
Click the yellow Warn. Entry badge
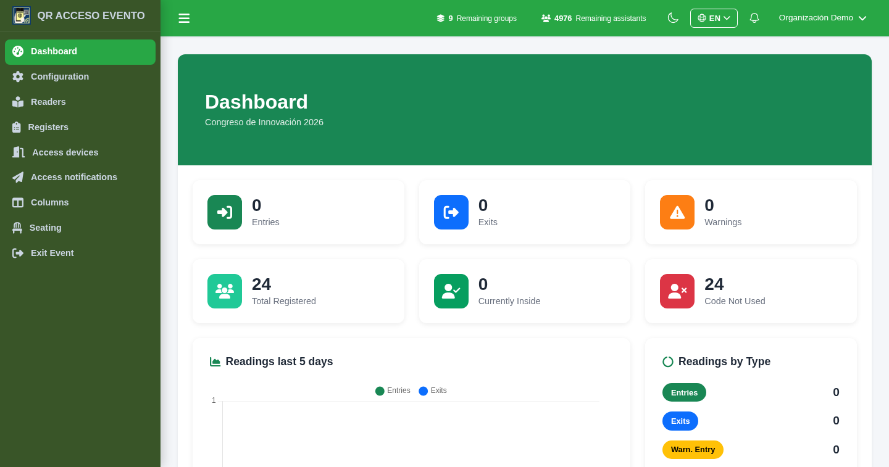tap(693, 450)
